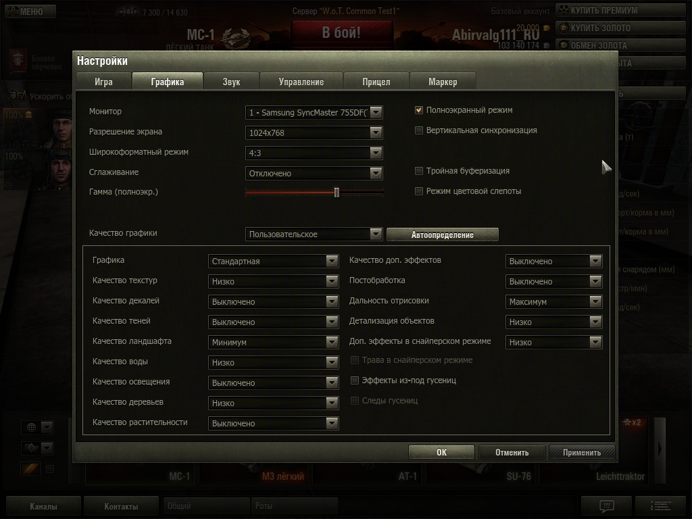Tick Режим цветовой слепоты

click(x=419, y=191)
